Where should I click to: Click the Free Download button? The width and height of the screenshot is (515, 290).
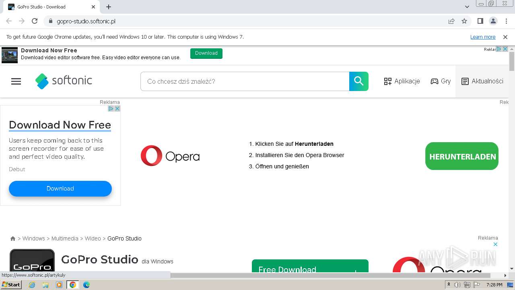[310, 266]
